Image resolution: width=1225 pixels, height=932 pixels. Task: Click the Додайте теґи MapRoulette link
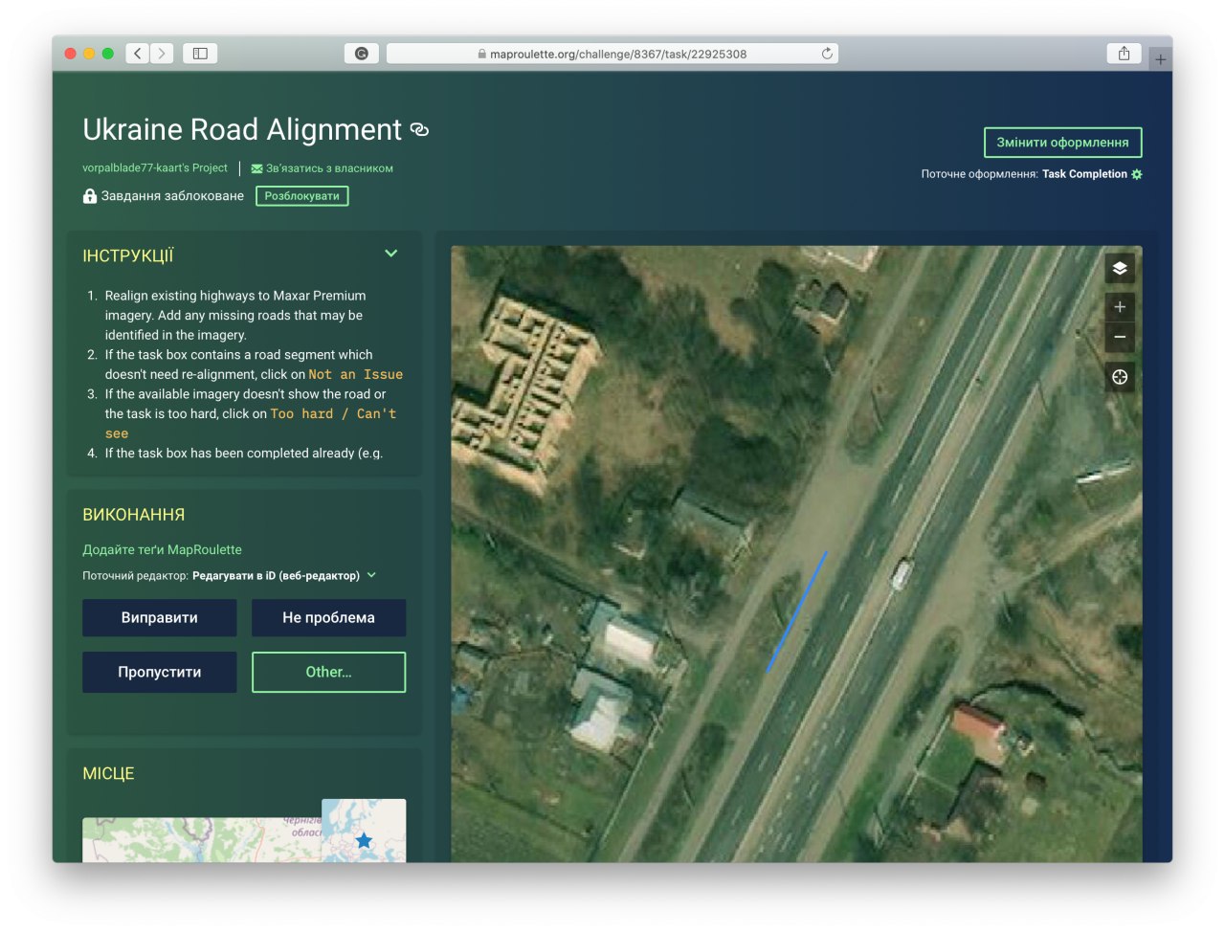(x=162, y=550)
